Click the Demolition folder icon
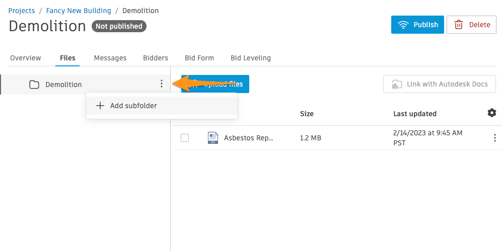Image resolution: width=502 pixels, height=251 pixels. (34, 85)
